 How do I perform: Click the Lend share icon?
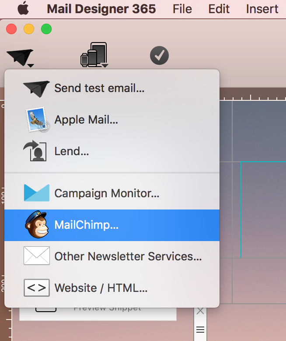tap(35, 151)
